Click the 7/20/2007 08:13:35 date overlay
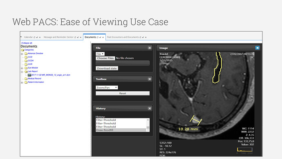 (242, 54)
